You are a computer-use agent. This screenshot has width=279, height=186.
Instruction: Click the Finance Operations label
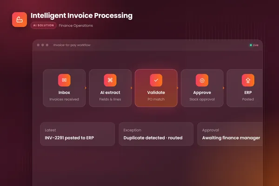point(76,26)
